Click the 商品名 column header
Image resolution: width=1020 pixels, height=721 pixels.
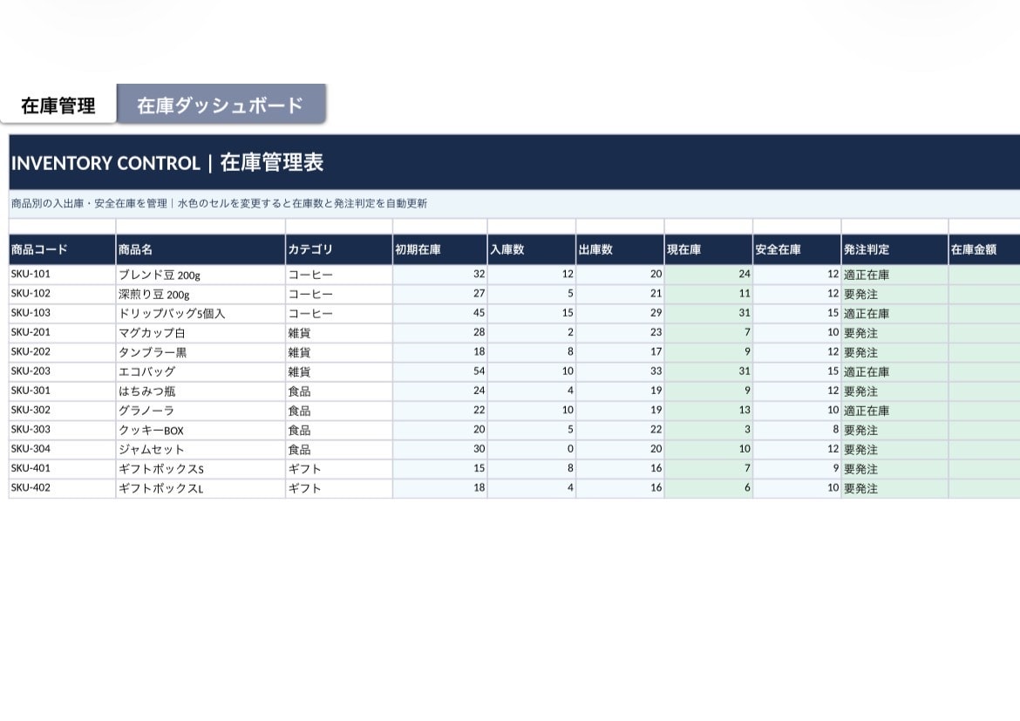201,250
